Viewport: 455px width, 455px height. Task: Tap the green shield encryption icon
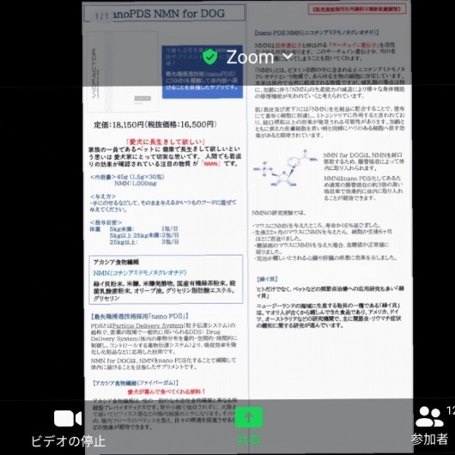[x=210, y=57]
